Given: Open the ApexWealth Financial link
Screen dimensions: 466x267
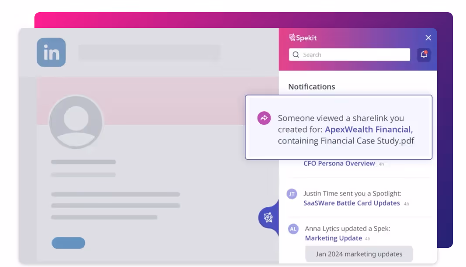Looking at the screenshot, I should tap(368, 129).
